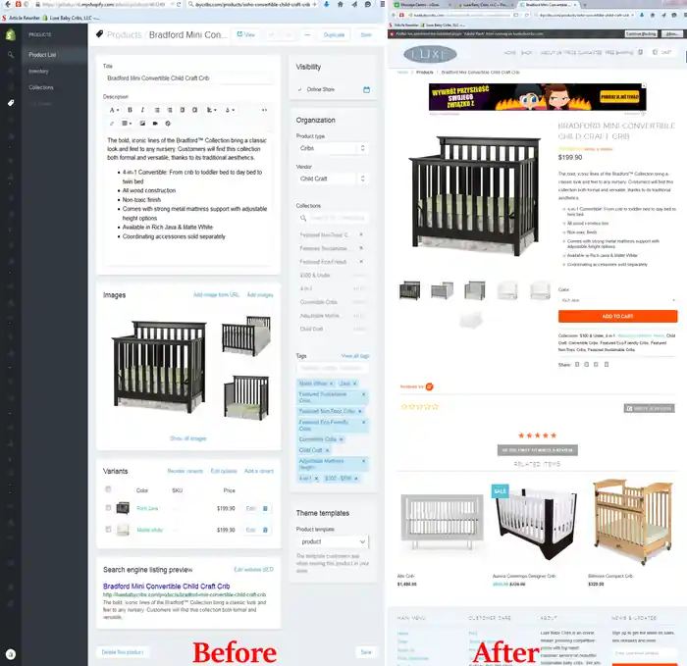
Task: Switch to the Bradford Mini Convertible browser tab
Action: 548,4
